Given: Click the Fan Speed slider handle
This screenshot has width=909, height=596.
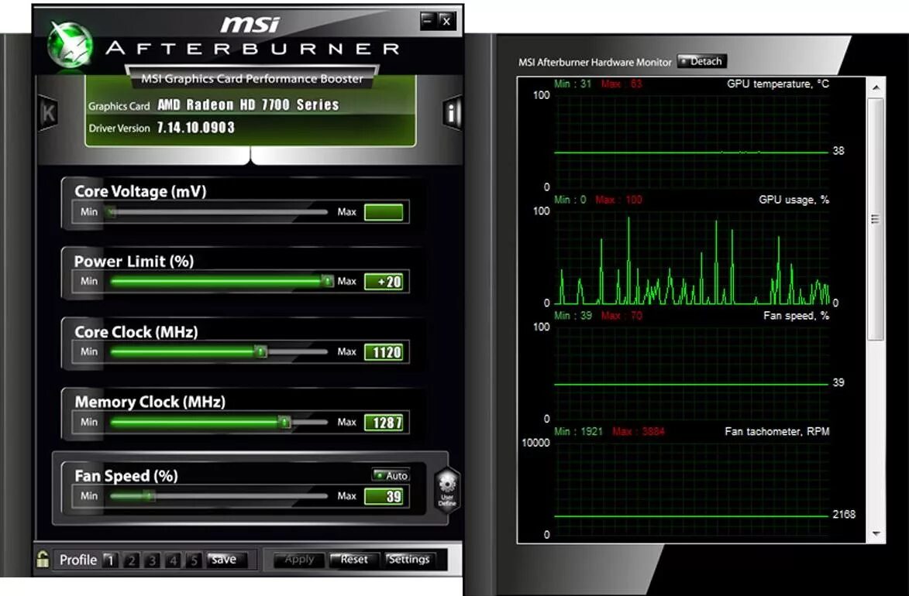Looking at the screenshot, I should (x=150, y=496).
